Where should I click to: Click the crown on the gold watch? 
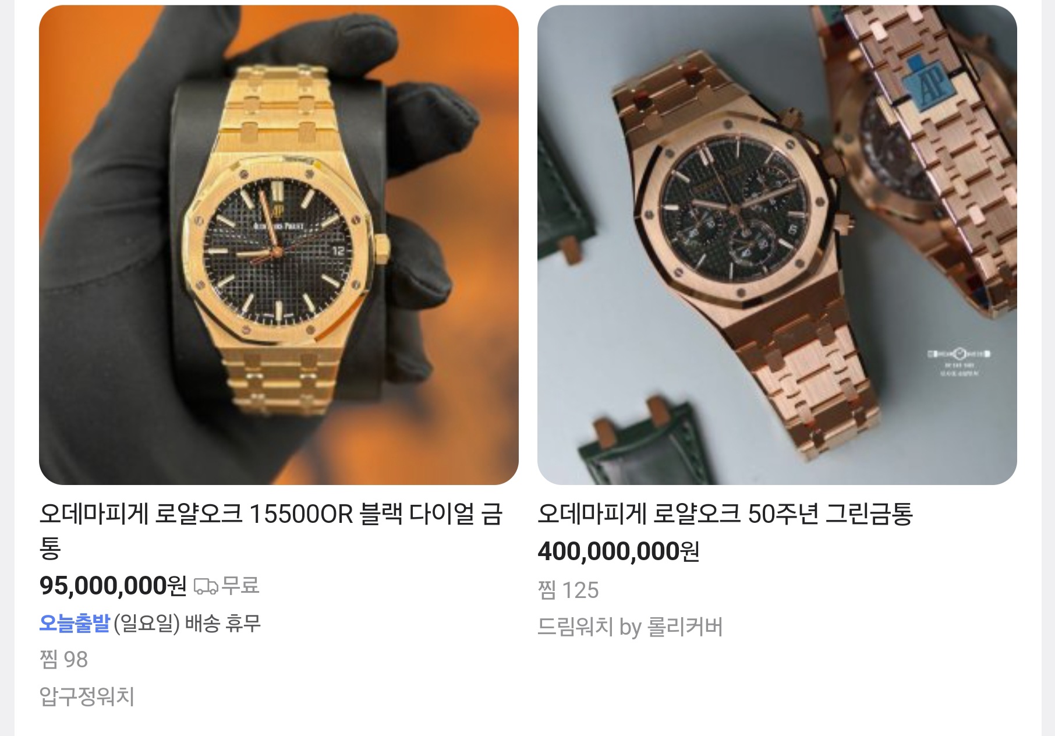coord(381,250)
